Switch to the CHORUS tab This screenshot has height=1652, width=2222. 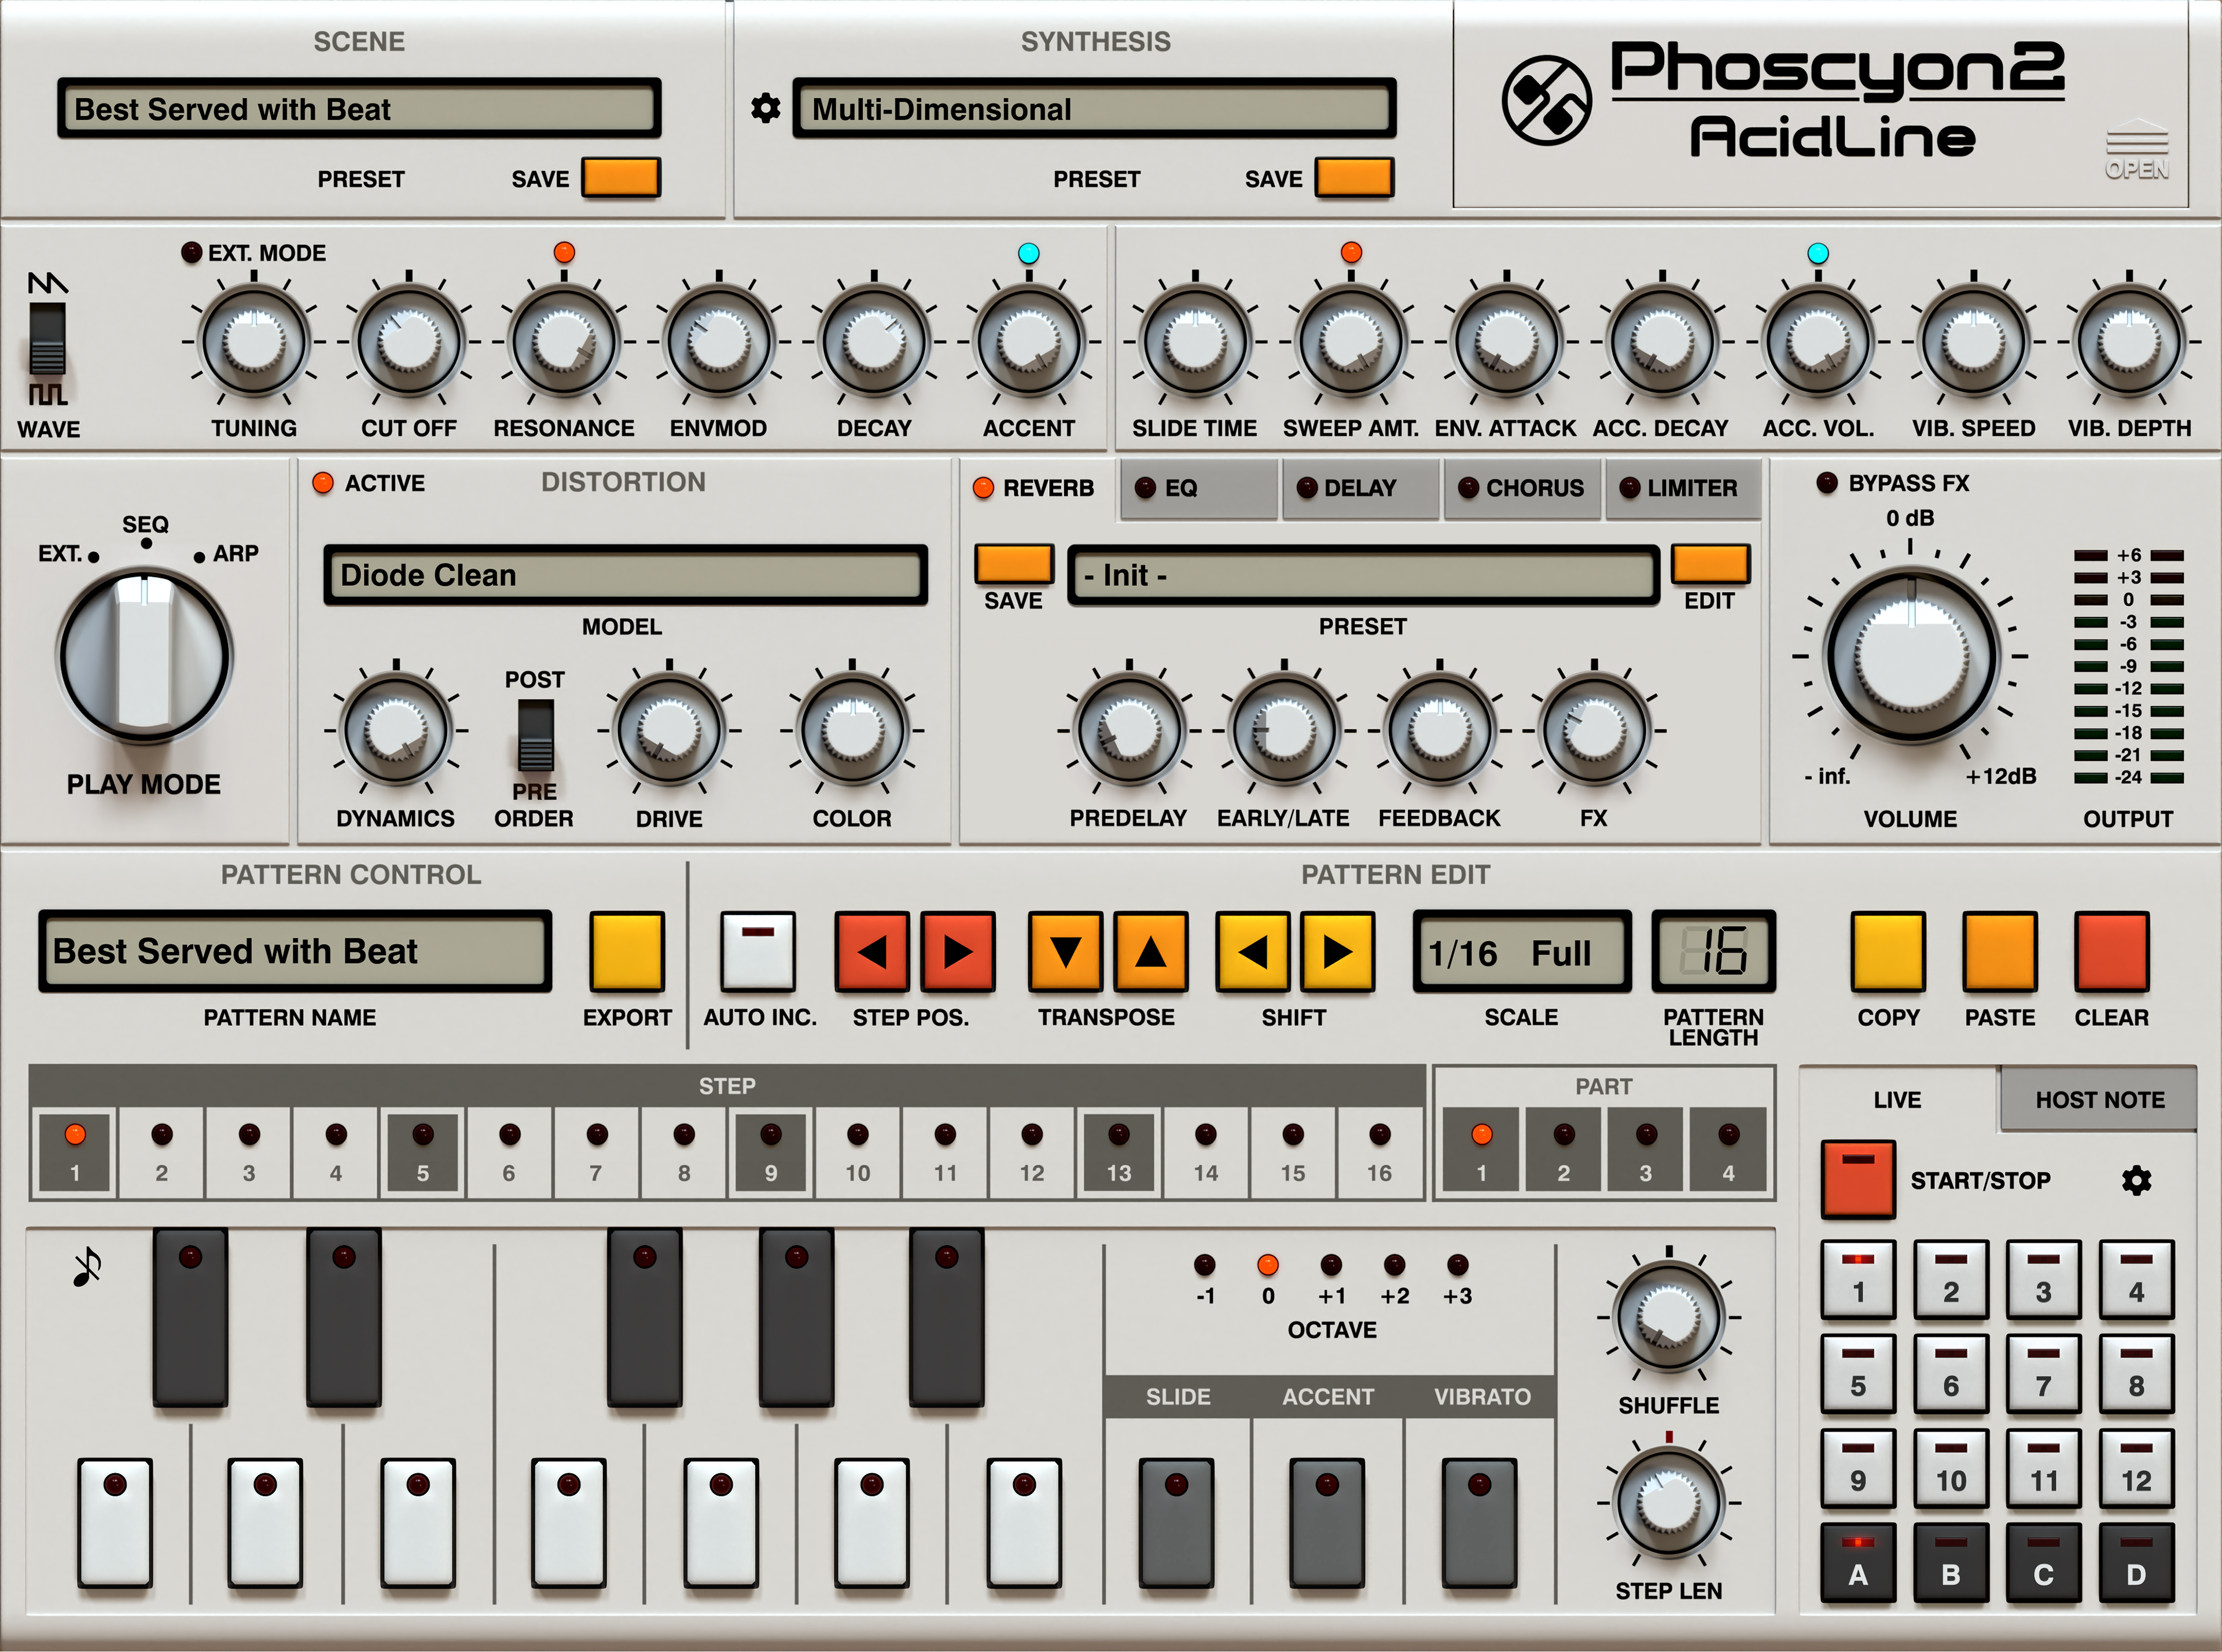(1522, 488)
